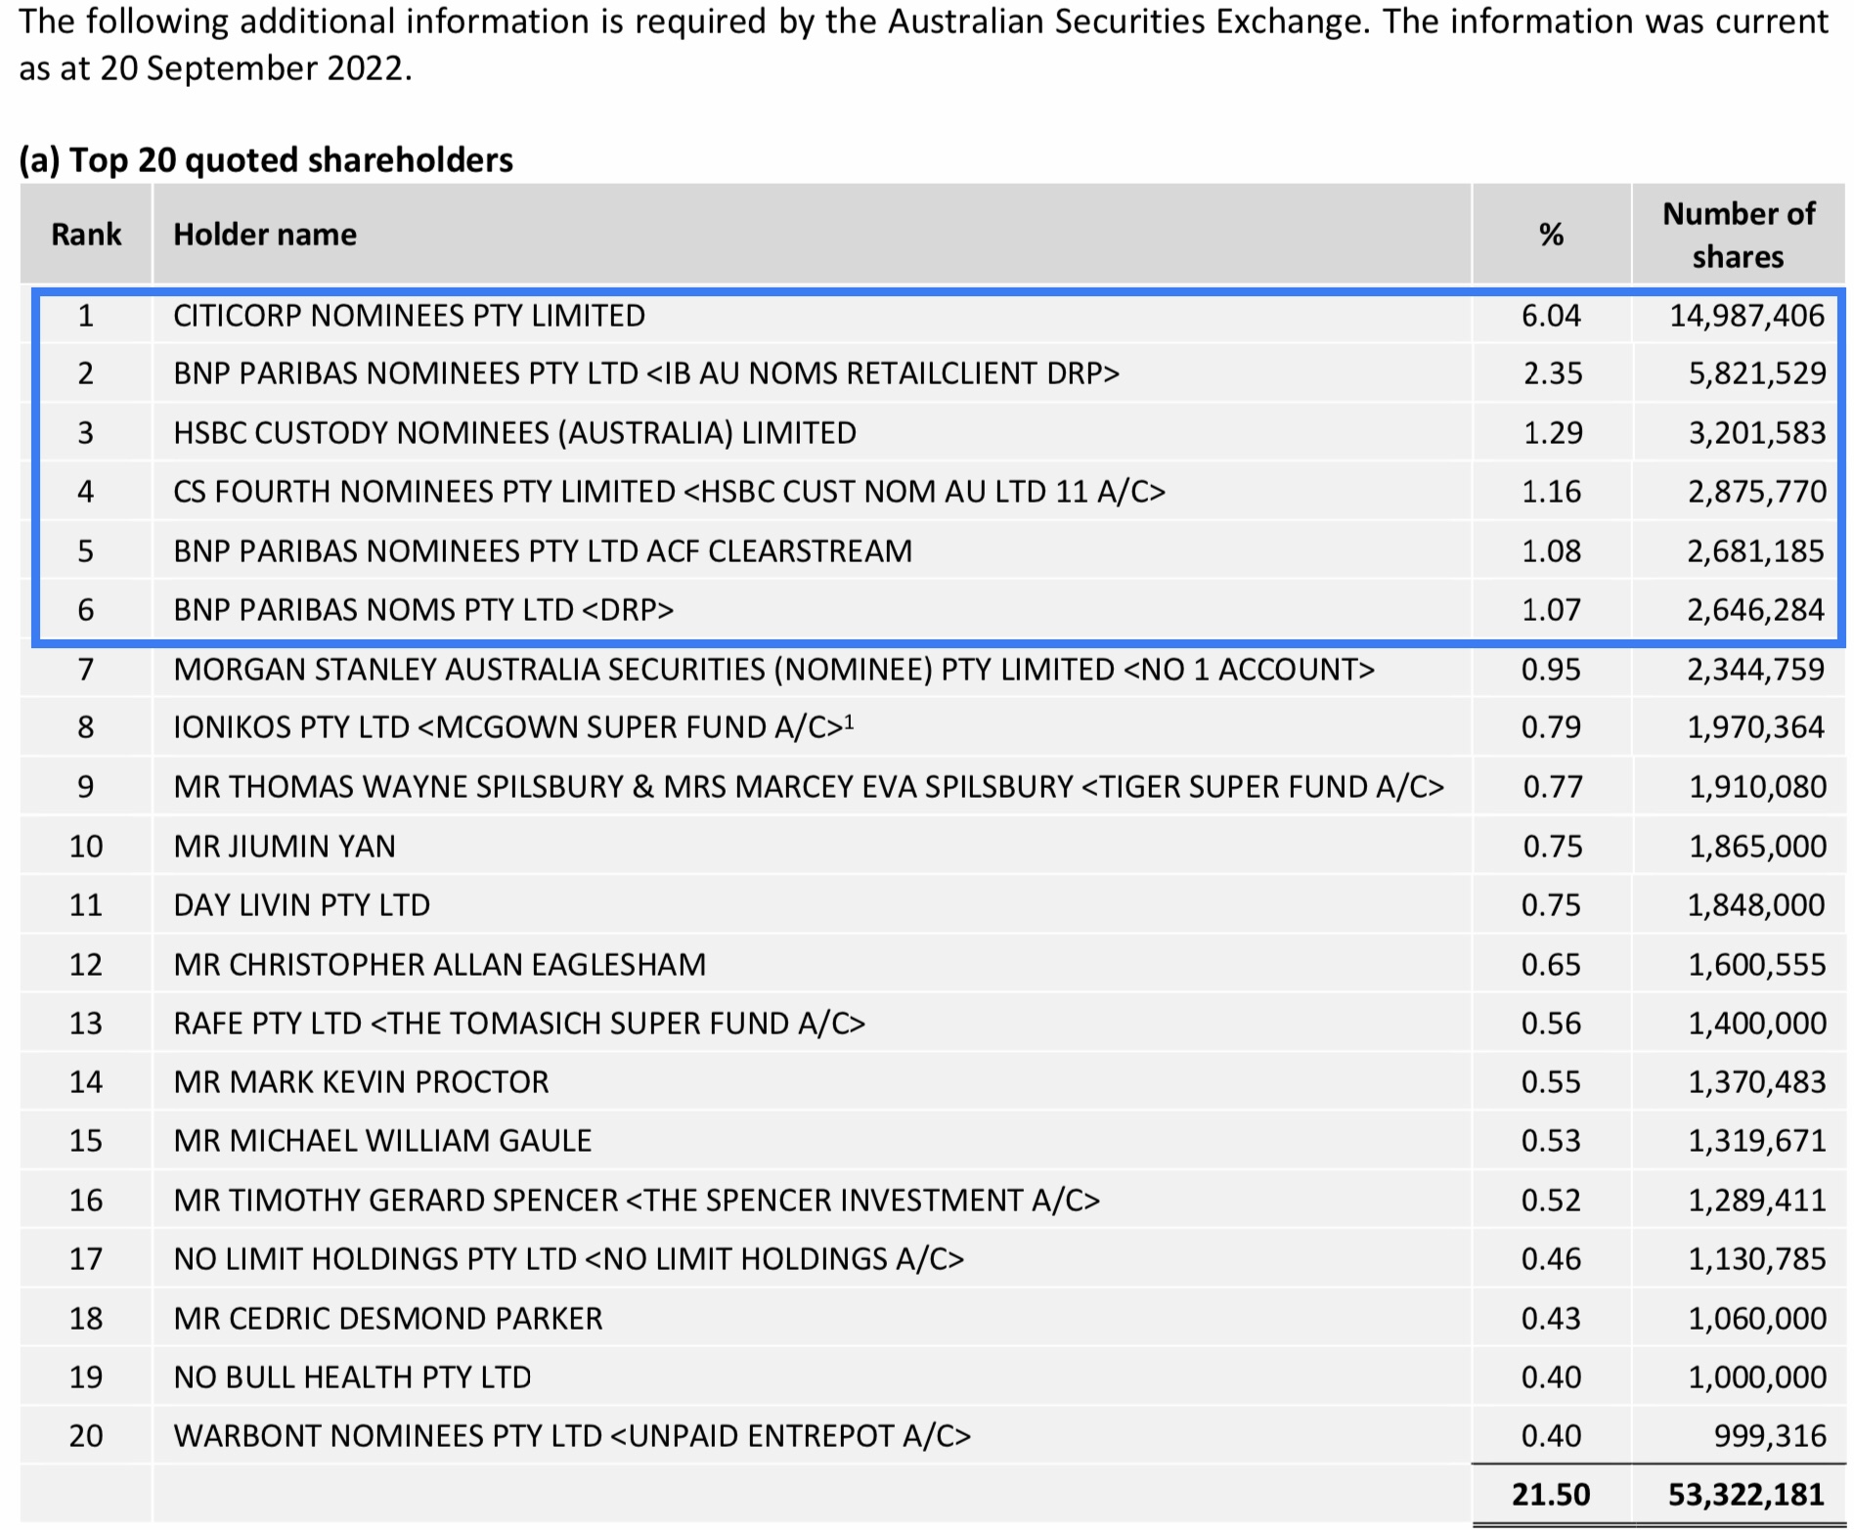The height and width of the screenshot is (1530, 1854).
Task: Select MR THOMAS WAYNE SPILSBURY holder name
Action: (x=809, y=787)
